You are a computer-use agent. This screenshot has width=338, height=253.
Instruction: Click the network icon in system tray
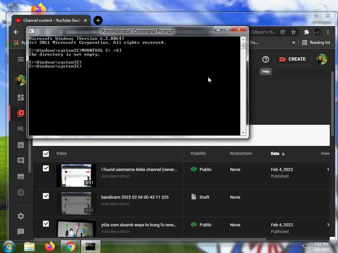(305, 246)
